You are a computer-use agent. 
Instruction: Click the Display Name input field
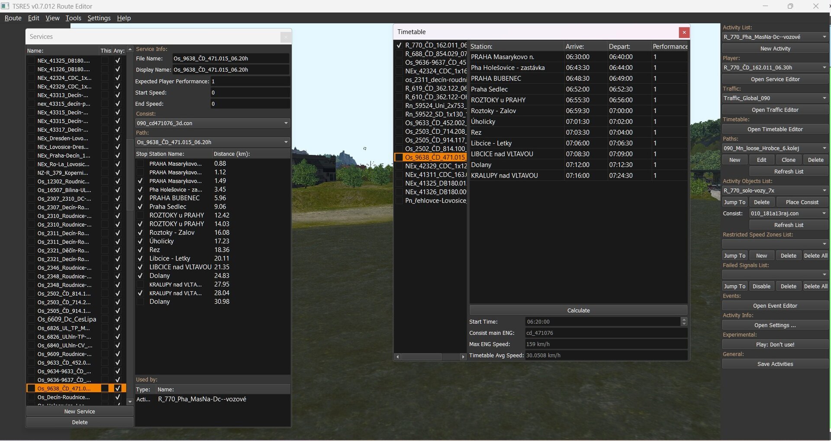point(231,70)
